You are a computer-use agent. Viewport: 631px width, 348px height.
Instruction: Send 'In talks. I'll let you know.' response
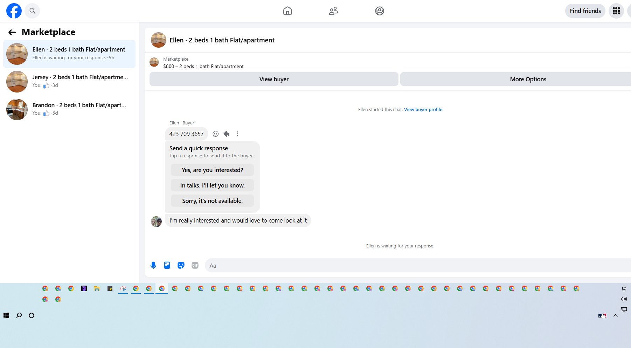(212, 185)
